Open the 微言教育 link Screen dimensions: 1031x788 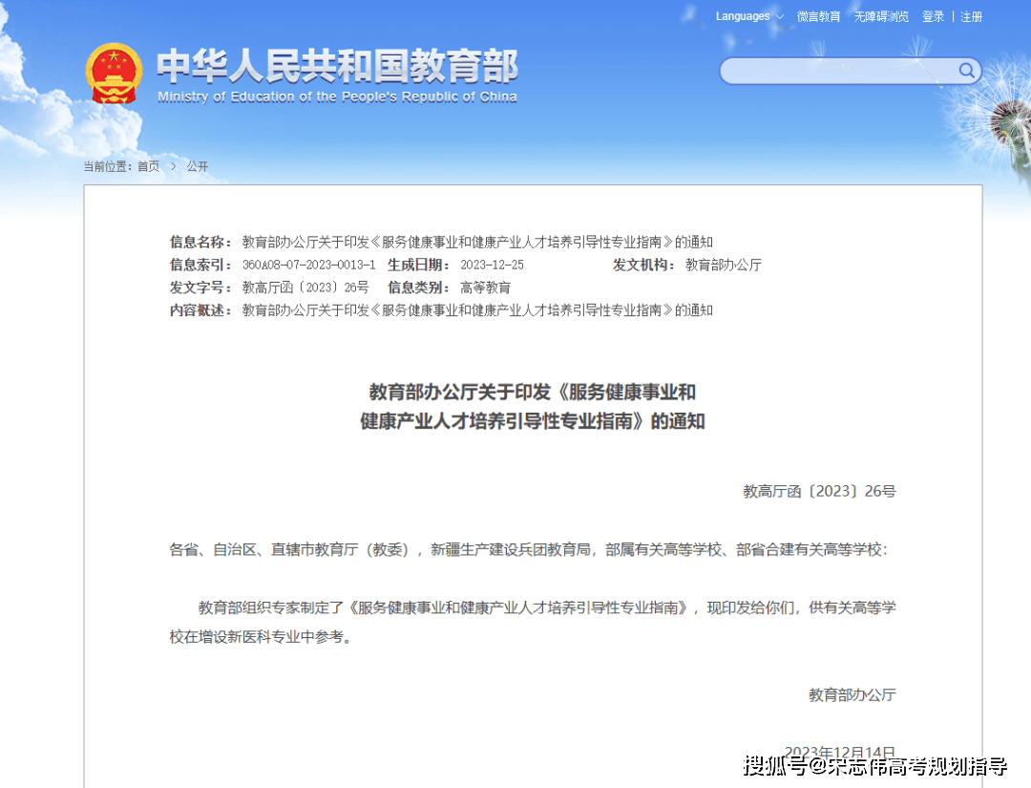pyautogui.click(x=819, y=16)
